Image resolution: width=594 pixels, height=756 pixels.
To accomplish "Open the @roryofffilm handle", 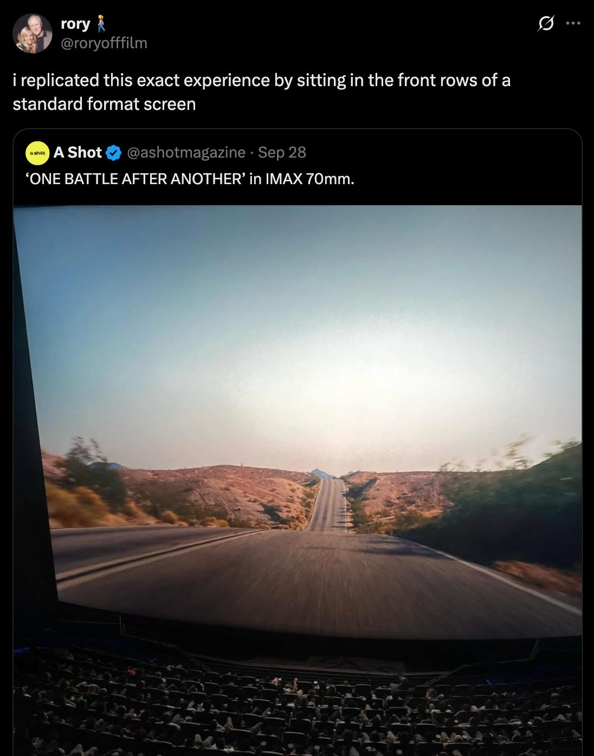I will (x=104, y=43).
